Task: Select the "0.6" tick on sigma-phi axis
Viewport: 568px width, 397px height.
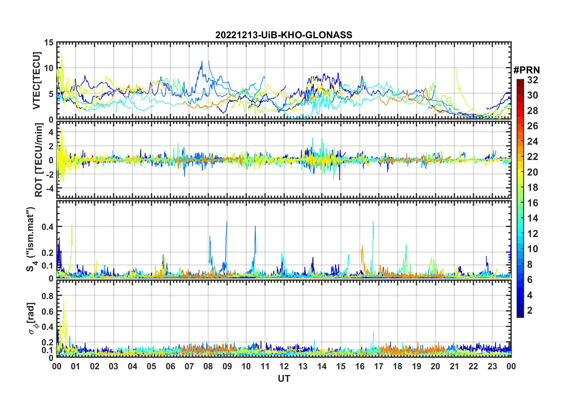Action: pyautogui.click(x=48, y=311)
